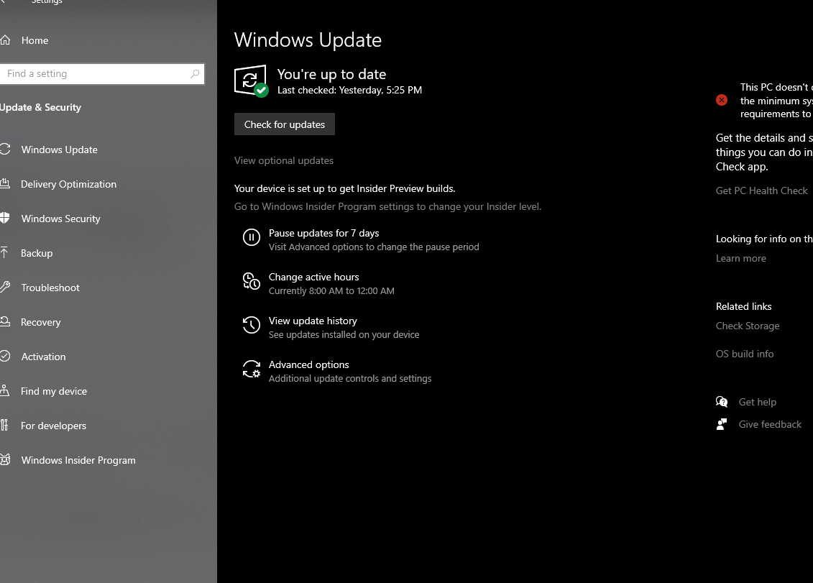Click 'Your device is set up to get Insider Preview builds' text
Image resolution: width=813 pixels, height=583 pixels.
point(345,189)
